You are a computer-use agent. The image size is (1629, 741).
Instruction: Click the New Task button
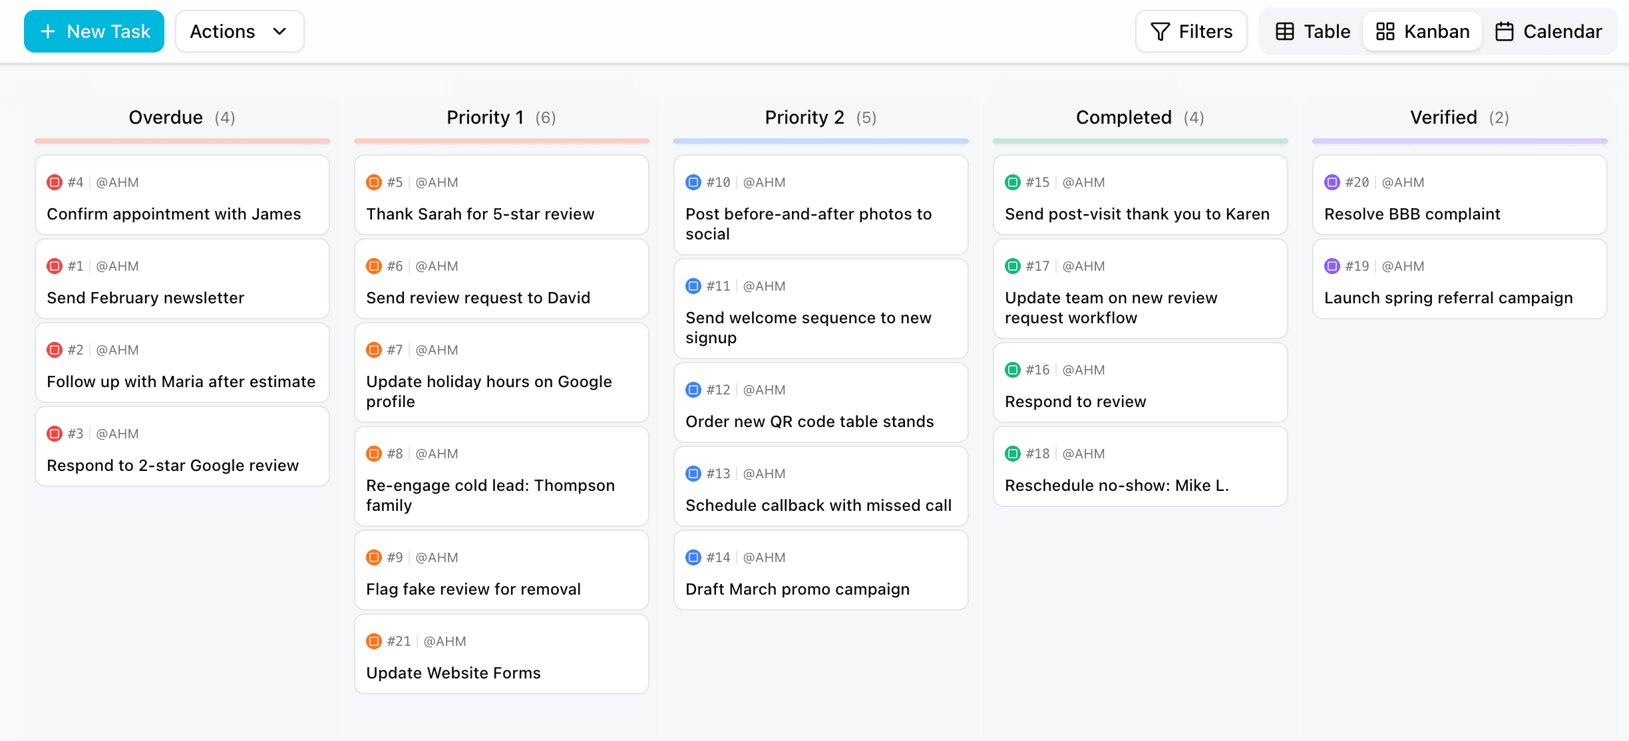coord(94,31)
